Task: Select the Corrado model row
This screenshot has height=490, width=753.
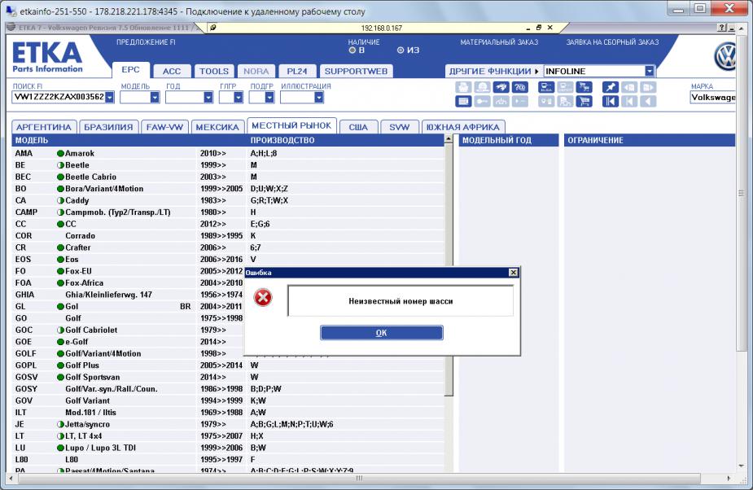Action: 228,236
